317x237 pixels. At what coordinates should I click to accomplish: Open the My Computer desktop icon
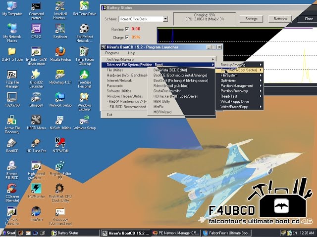[x=12, y=8]
